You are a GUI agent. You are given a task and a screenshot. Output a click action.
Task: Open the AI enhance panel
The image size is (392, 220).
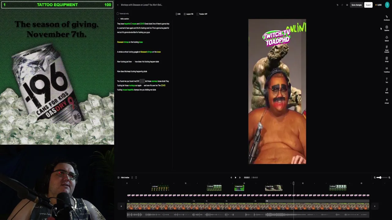coord(386,18)
